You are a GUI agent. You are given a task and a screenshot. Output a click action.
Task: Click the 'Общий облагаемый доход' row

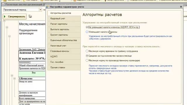pos(32,65)
